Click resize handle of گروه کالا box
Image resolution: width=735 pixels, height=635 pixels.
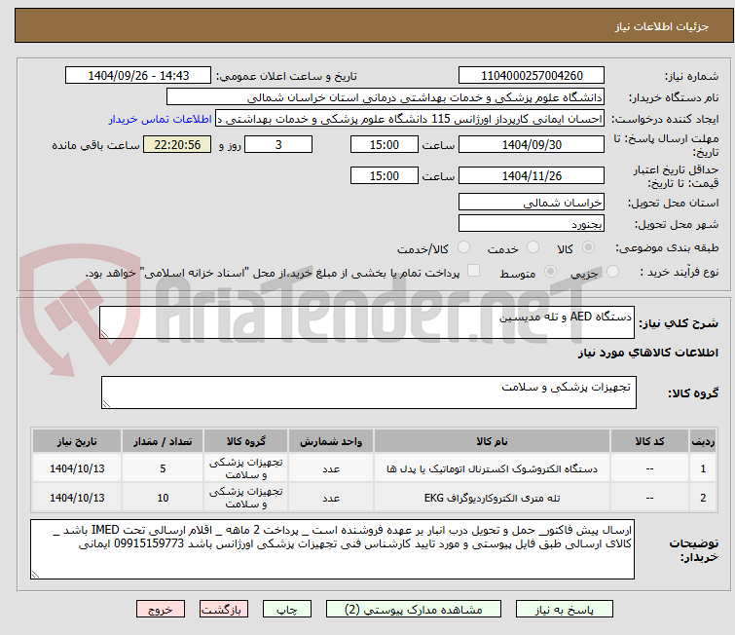coord(106,403)
